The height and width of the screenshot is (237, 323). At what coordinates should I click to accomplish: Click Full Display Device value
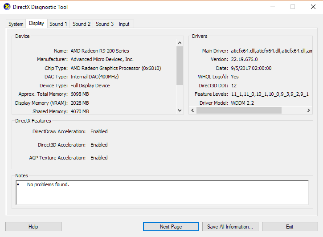[x=90, y=86]
